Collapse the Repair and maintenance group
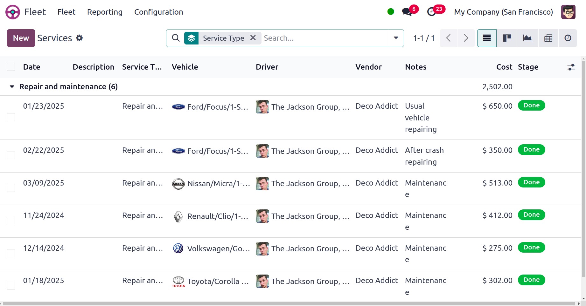 (12, 87)
